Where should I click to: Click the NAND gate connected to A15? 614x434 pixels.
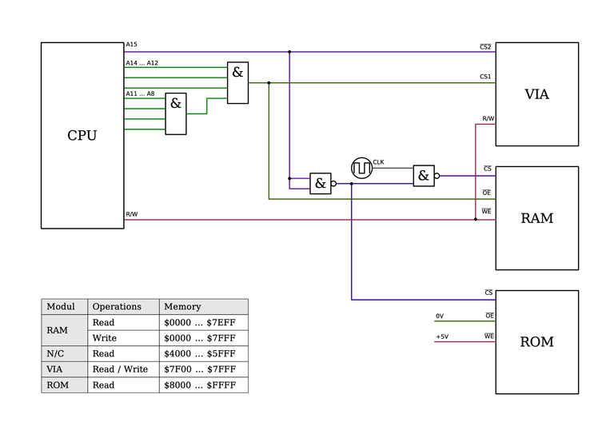point(323,184)
